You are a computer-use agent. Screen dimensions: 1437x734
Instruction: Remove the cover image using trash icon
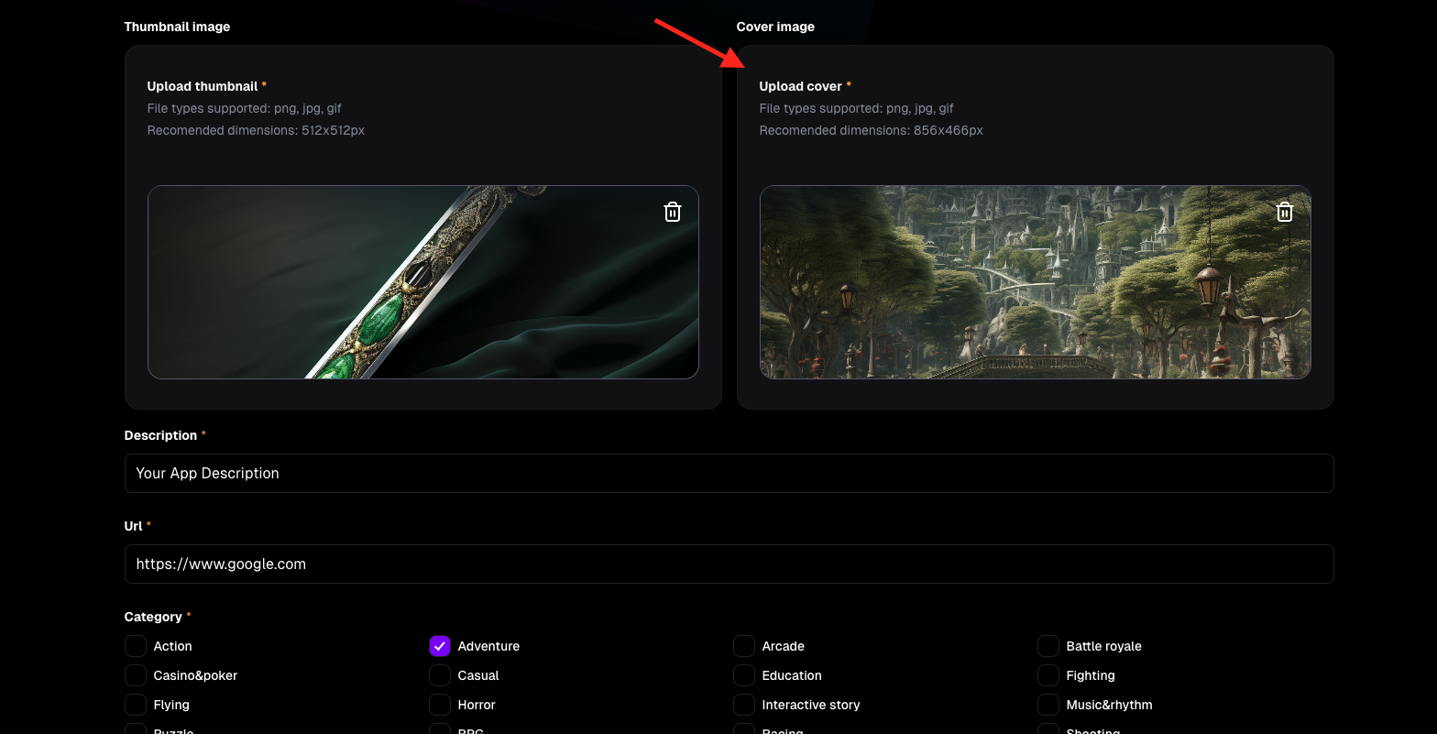(1285, 212)
